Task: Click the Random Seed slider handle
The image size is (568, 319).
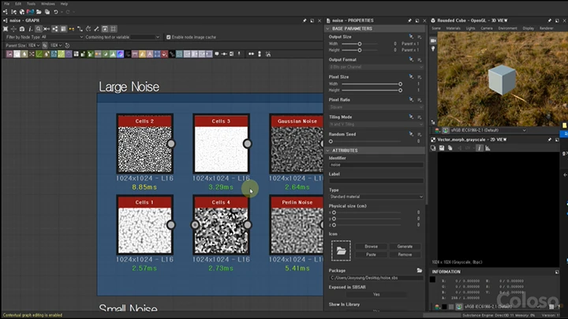Action: [331, 142]
